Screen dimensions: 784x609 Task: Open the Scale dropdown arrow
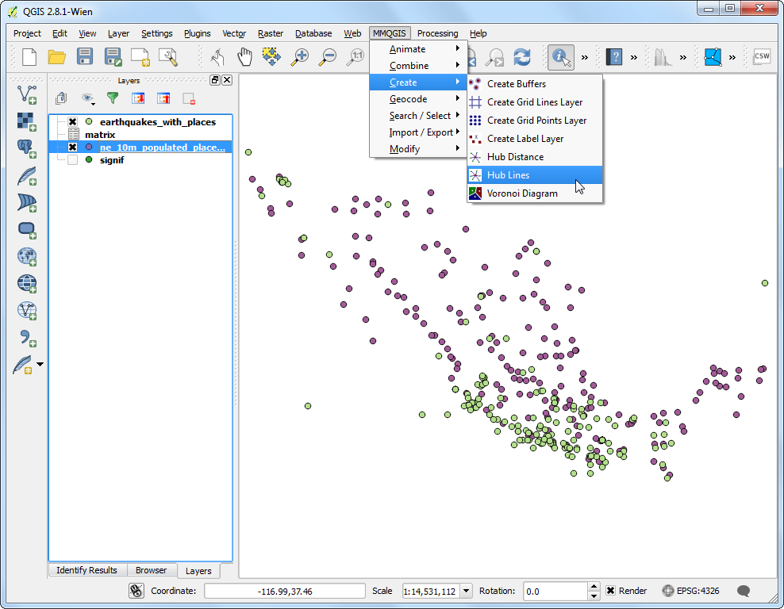[x=466, y=591]
